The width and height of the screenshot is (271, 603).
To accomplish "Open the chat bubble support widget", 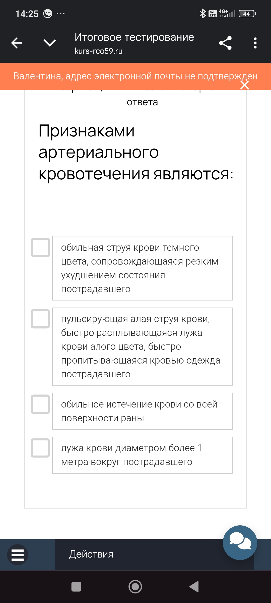I will (x=240, y=543).
